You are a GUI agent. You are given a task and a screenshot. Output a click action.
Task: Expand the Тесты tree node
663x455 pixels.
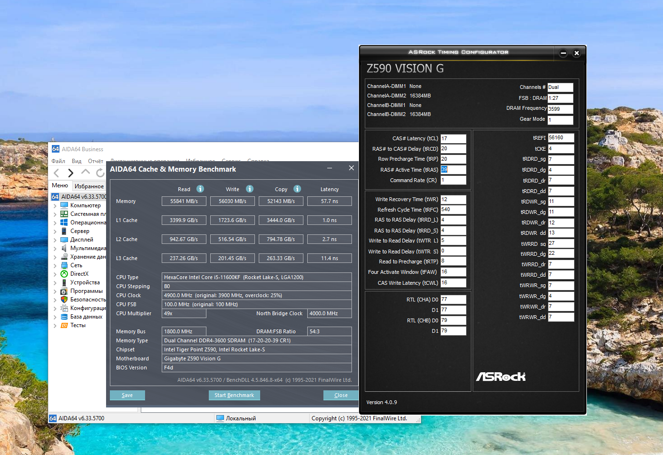[x=55, y=326]
